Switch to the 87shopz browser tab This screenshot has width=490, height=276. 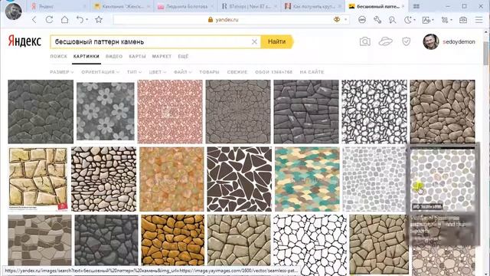249,6
